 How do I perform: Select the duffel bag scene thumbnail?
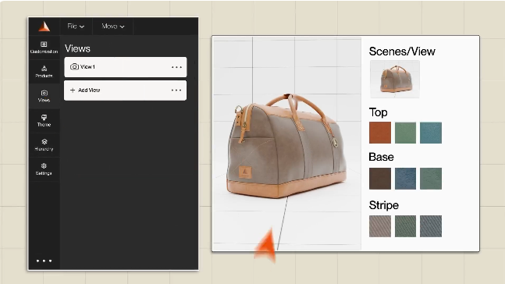pos(395,79)
